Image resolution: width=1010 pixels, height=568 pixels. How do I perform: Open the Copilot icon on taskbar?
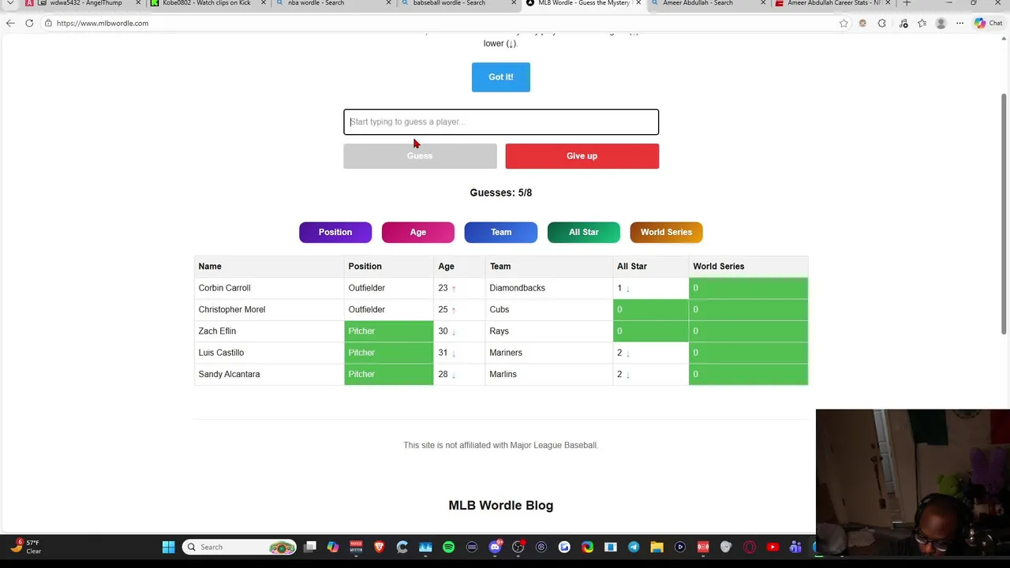pos(333,547)
